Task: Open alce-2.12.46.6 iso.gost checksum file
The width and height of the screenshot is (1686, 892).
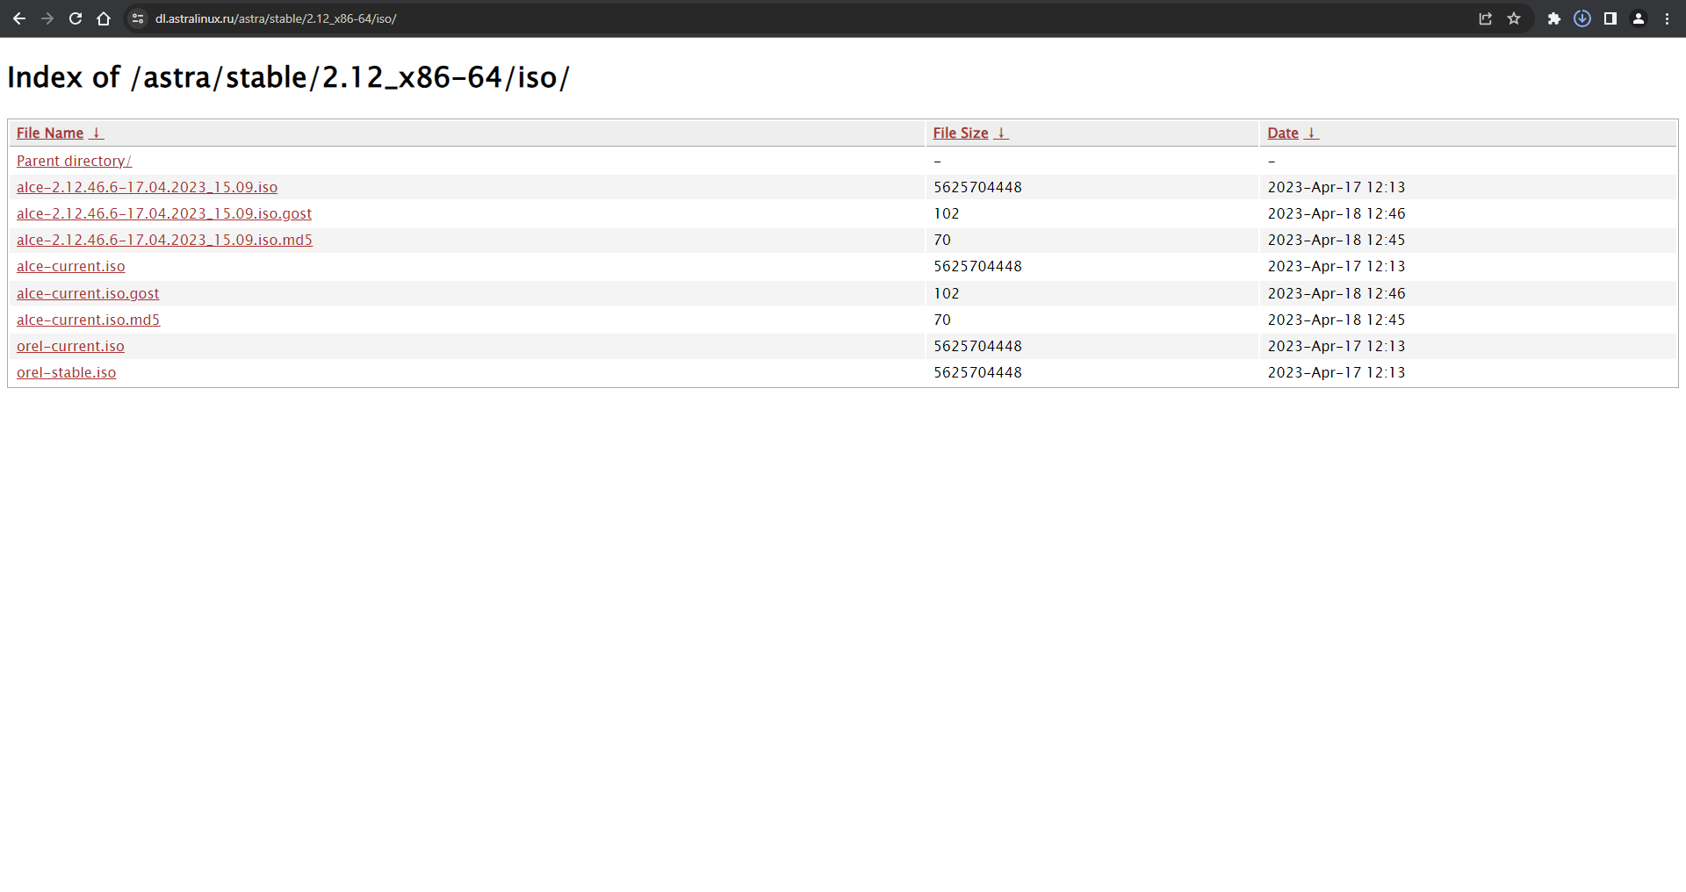Action: (x=164, y=213)
